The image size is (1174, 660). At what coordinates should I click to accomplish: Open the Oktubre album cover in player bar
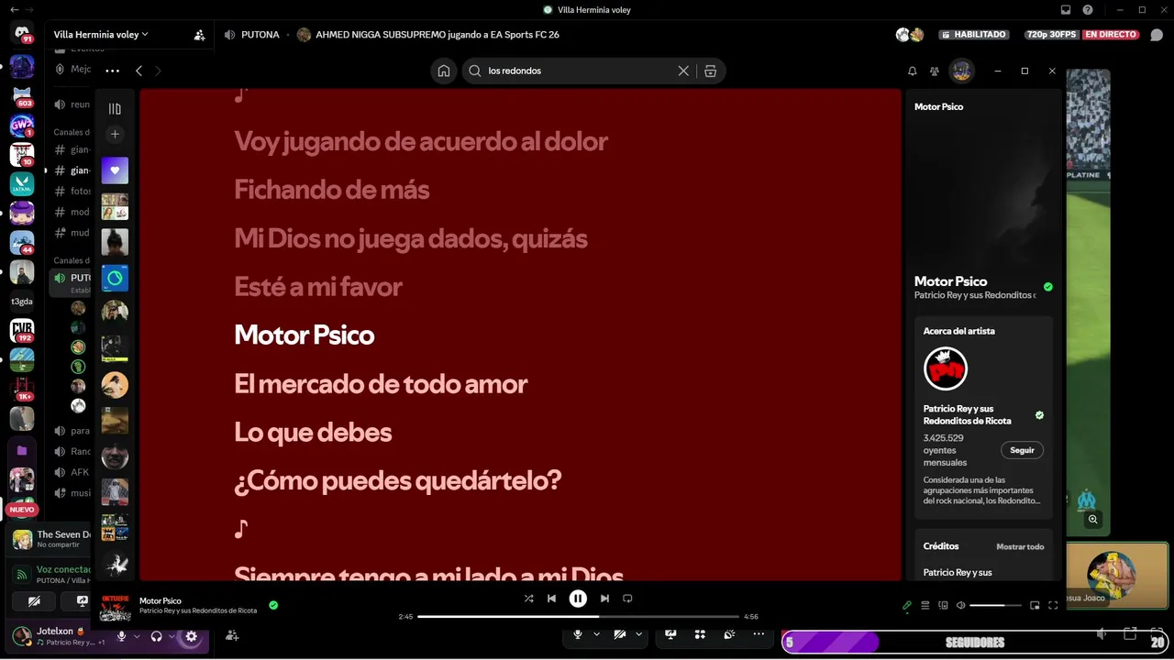pos(116,606)
